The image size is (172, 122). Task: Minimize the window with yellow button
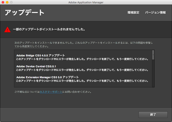(x=7, y=2)
